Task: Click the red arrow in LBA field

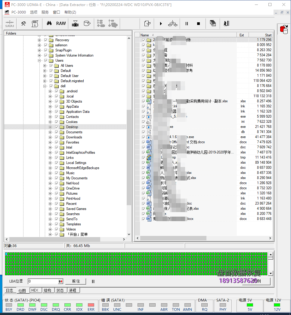Action: pos(60,281)
